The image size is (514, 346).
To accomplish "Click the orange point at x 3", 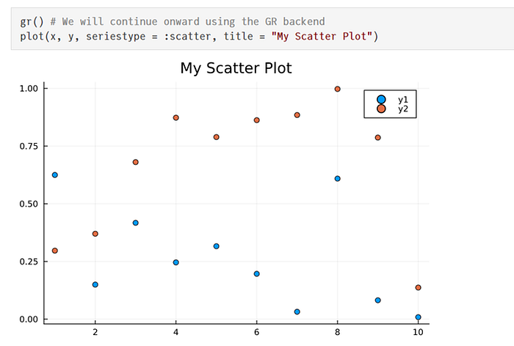I will [135, 162].
